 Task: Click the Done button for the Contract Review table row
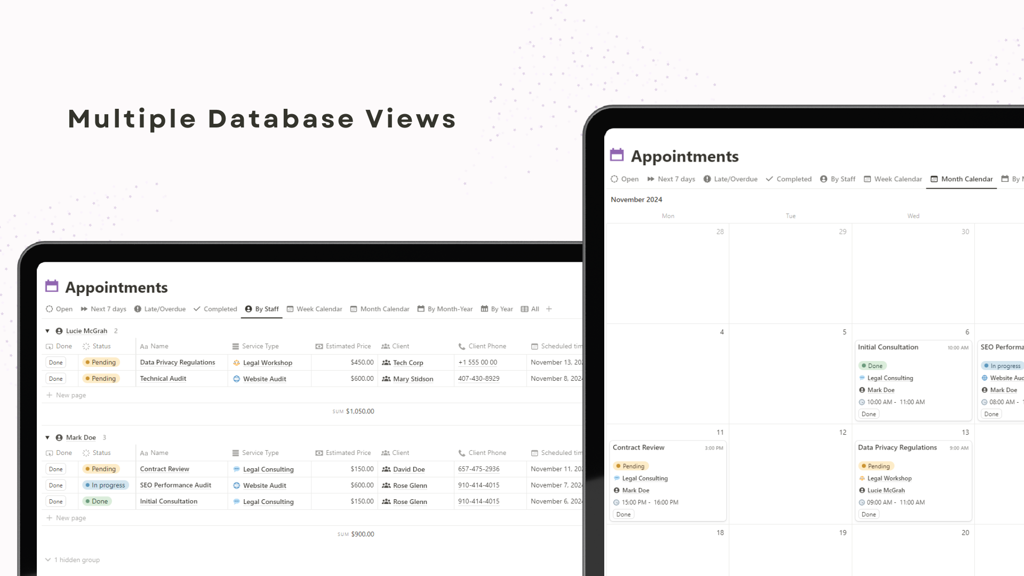pyautogui.click(x=56, y=469)
